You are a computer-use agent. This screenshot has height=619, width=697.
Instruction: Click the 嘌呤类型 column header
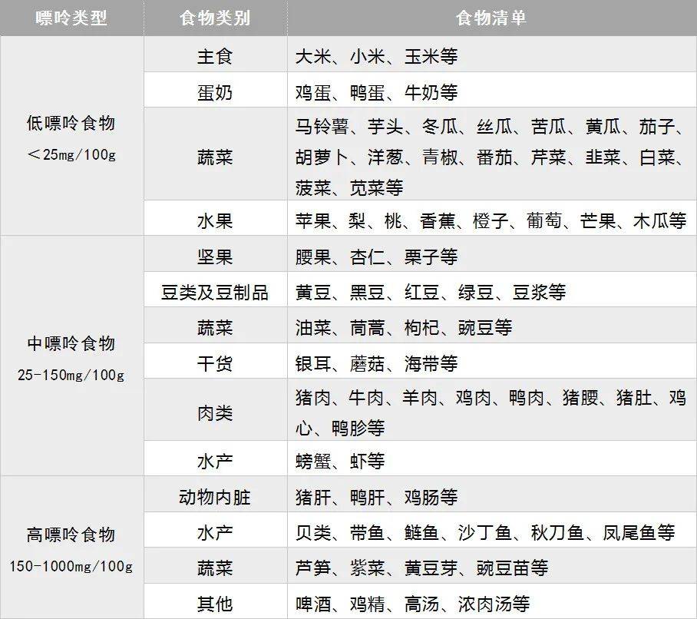[x=71, y=18]
